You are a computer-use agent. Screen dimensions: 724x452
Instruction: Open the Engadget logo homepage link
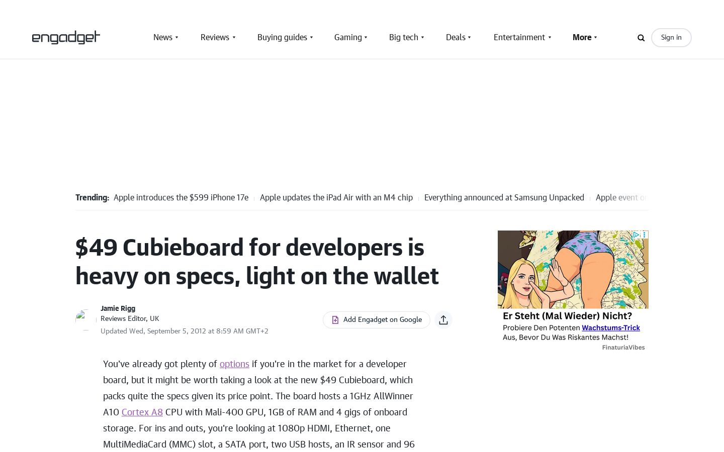(x=66, y=37)
